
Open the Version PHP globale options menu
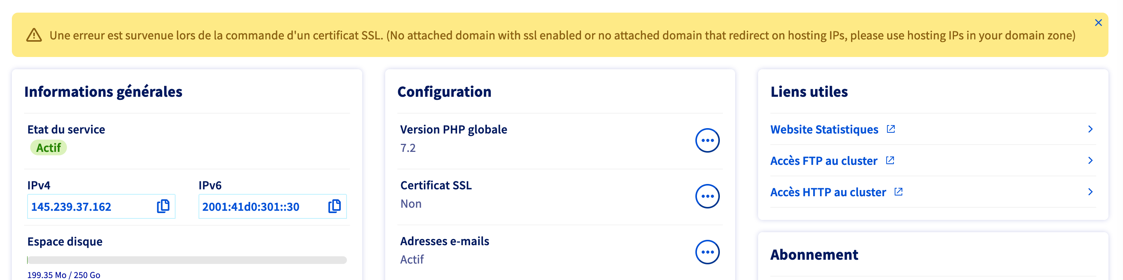[x=707, y=140]
